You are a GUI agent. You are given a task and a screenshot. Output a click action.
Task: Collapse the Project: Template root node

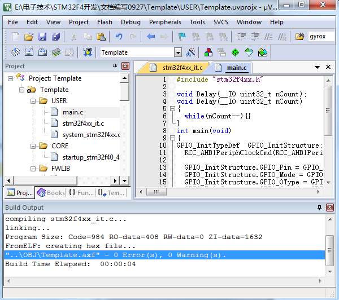coord(10,78)
